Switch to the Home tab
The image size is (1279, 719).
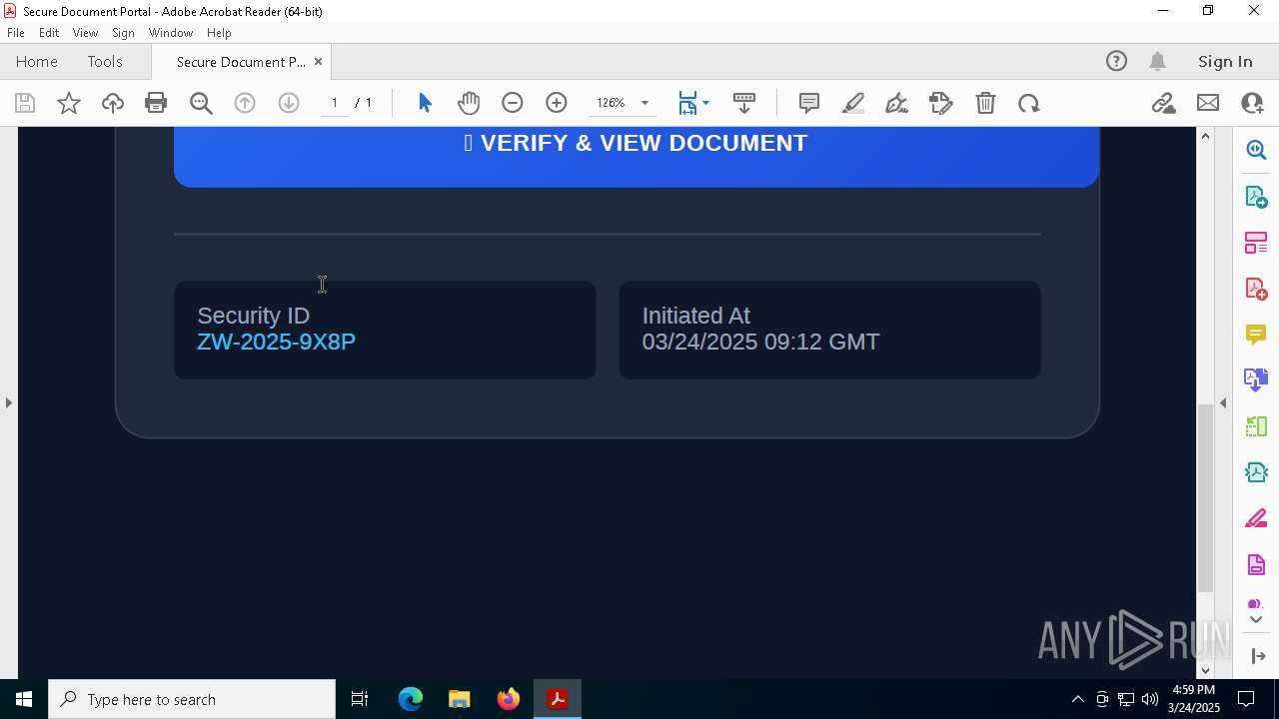point(37,61)
